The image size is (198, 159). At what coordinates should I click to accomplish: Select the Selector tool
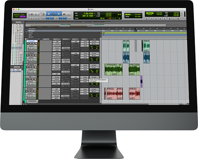coord(54,14)
